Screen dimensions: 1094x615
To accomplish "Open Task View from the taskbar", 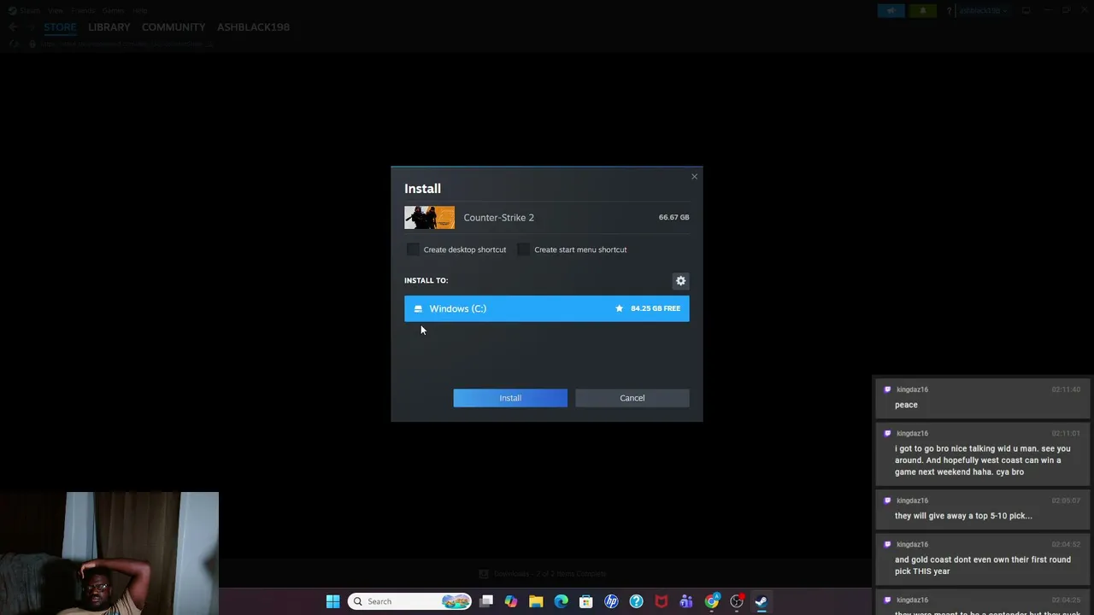I will 486,601.
